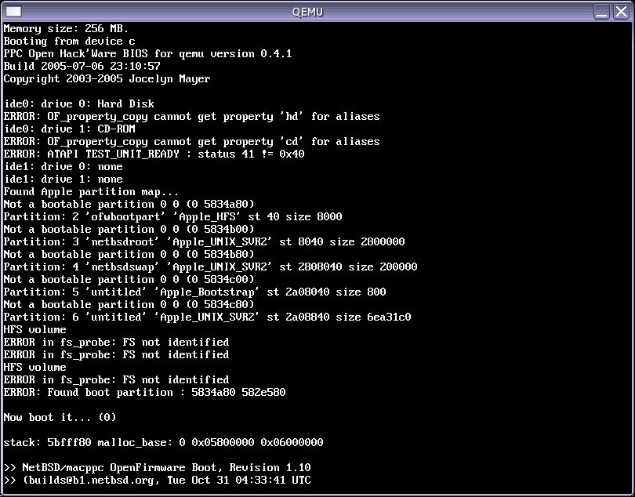Viewport: 635px width, 497px height.
Task: Click the 'Partition: 4 netbsdswap' line
Action: pyautogui.click(x=211, y=267)
